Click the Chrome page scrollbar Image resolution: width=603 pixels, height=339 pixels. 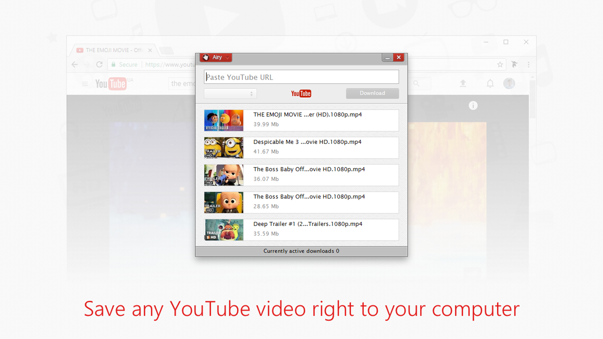[532, 98]
